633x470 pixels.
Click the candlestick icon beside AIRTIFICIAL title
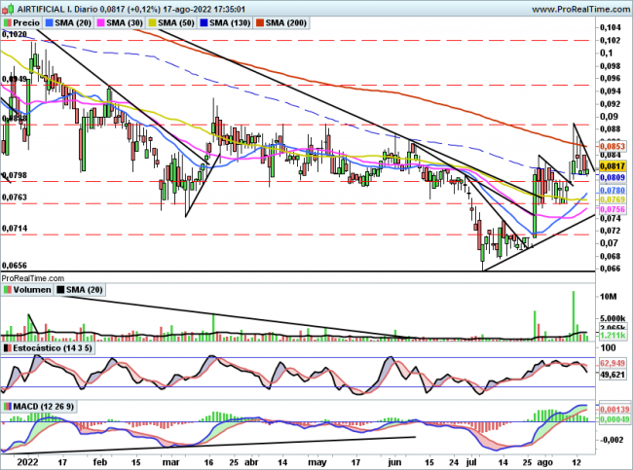(x=9, y=7)
